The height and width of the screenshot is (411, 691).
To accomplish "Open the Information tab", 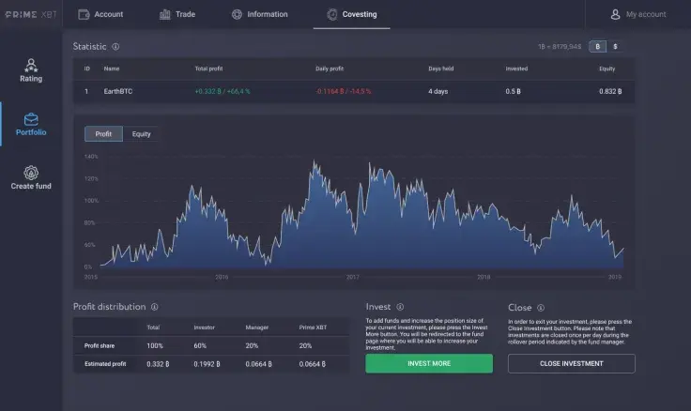I will click(260, 15).
